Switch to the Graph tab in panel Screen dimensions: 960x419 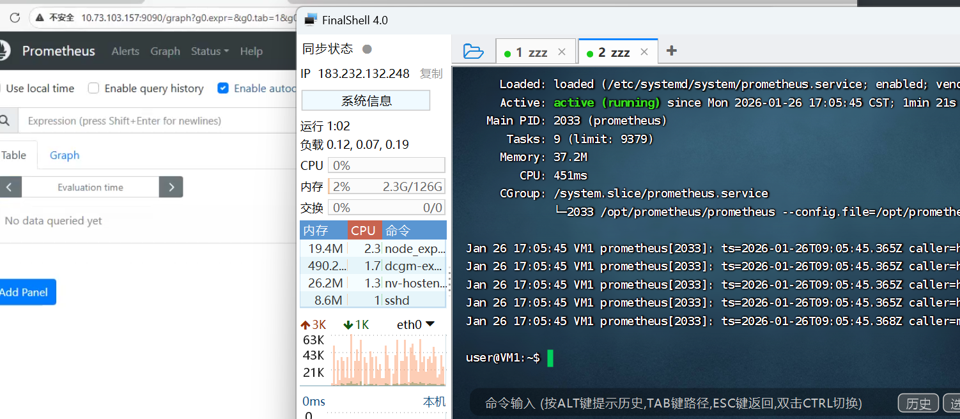[65, 155]
